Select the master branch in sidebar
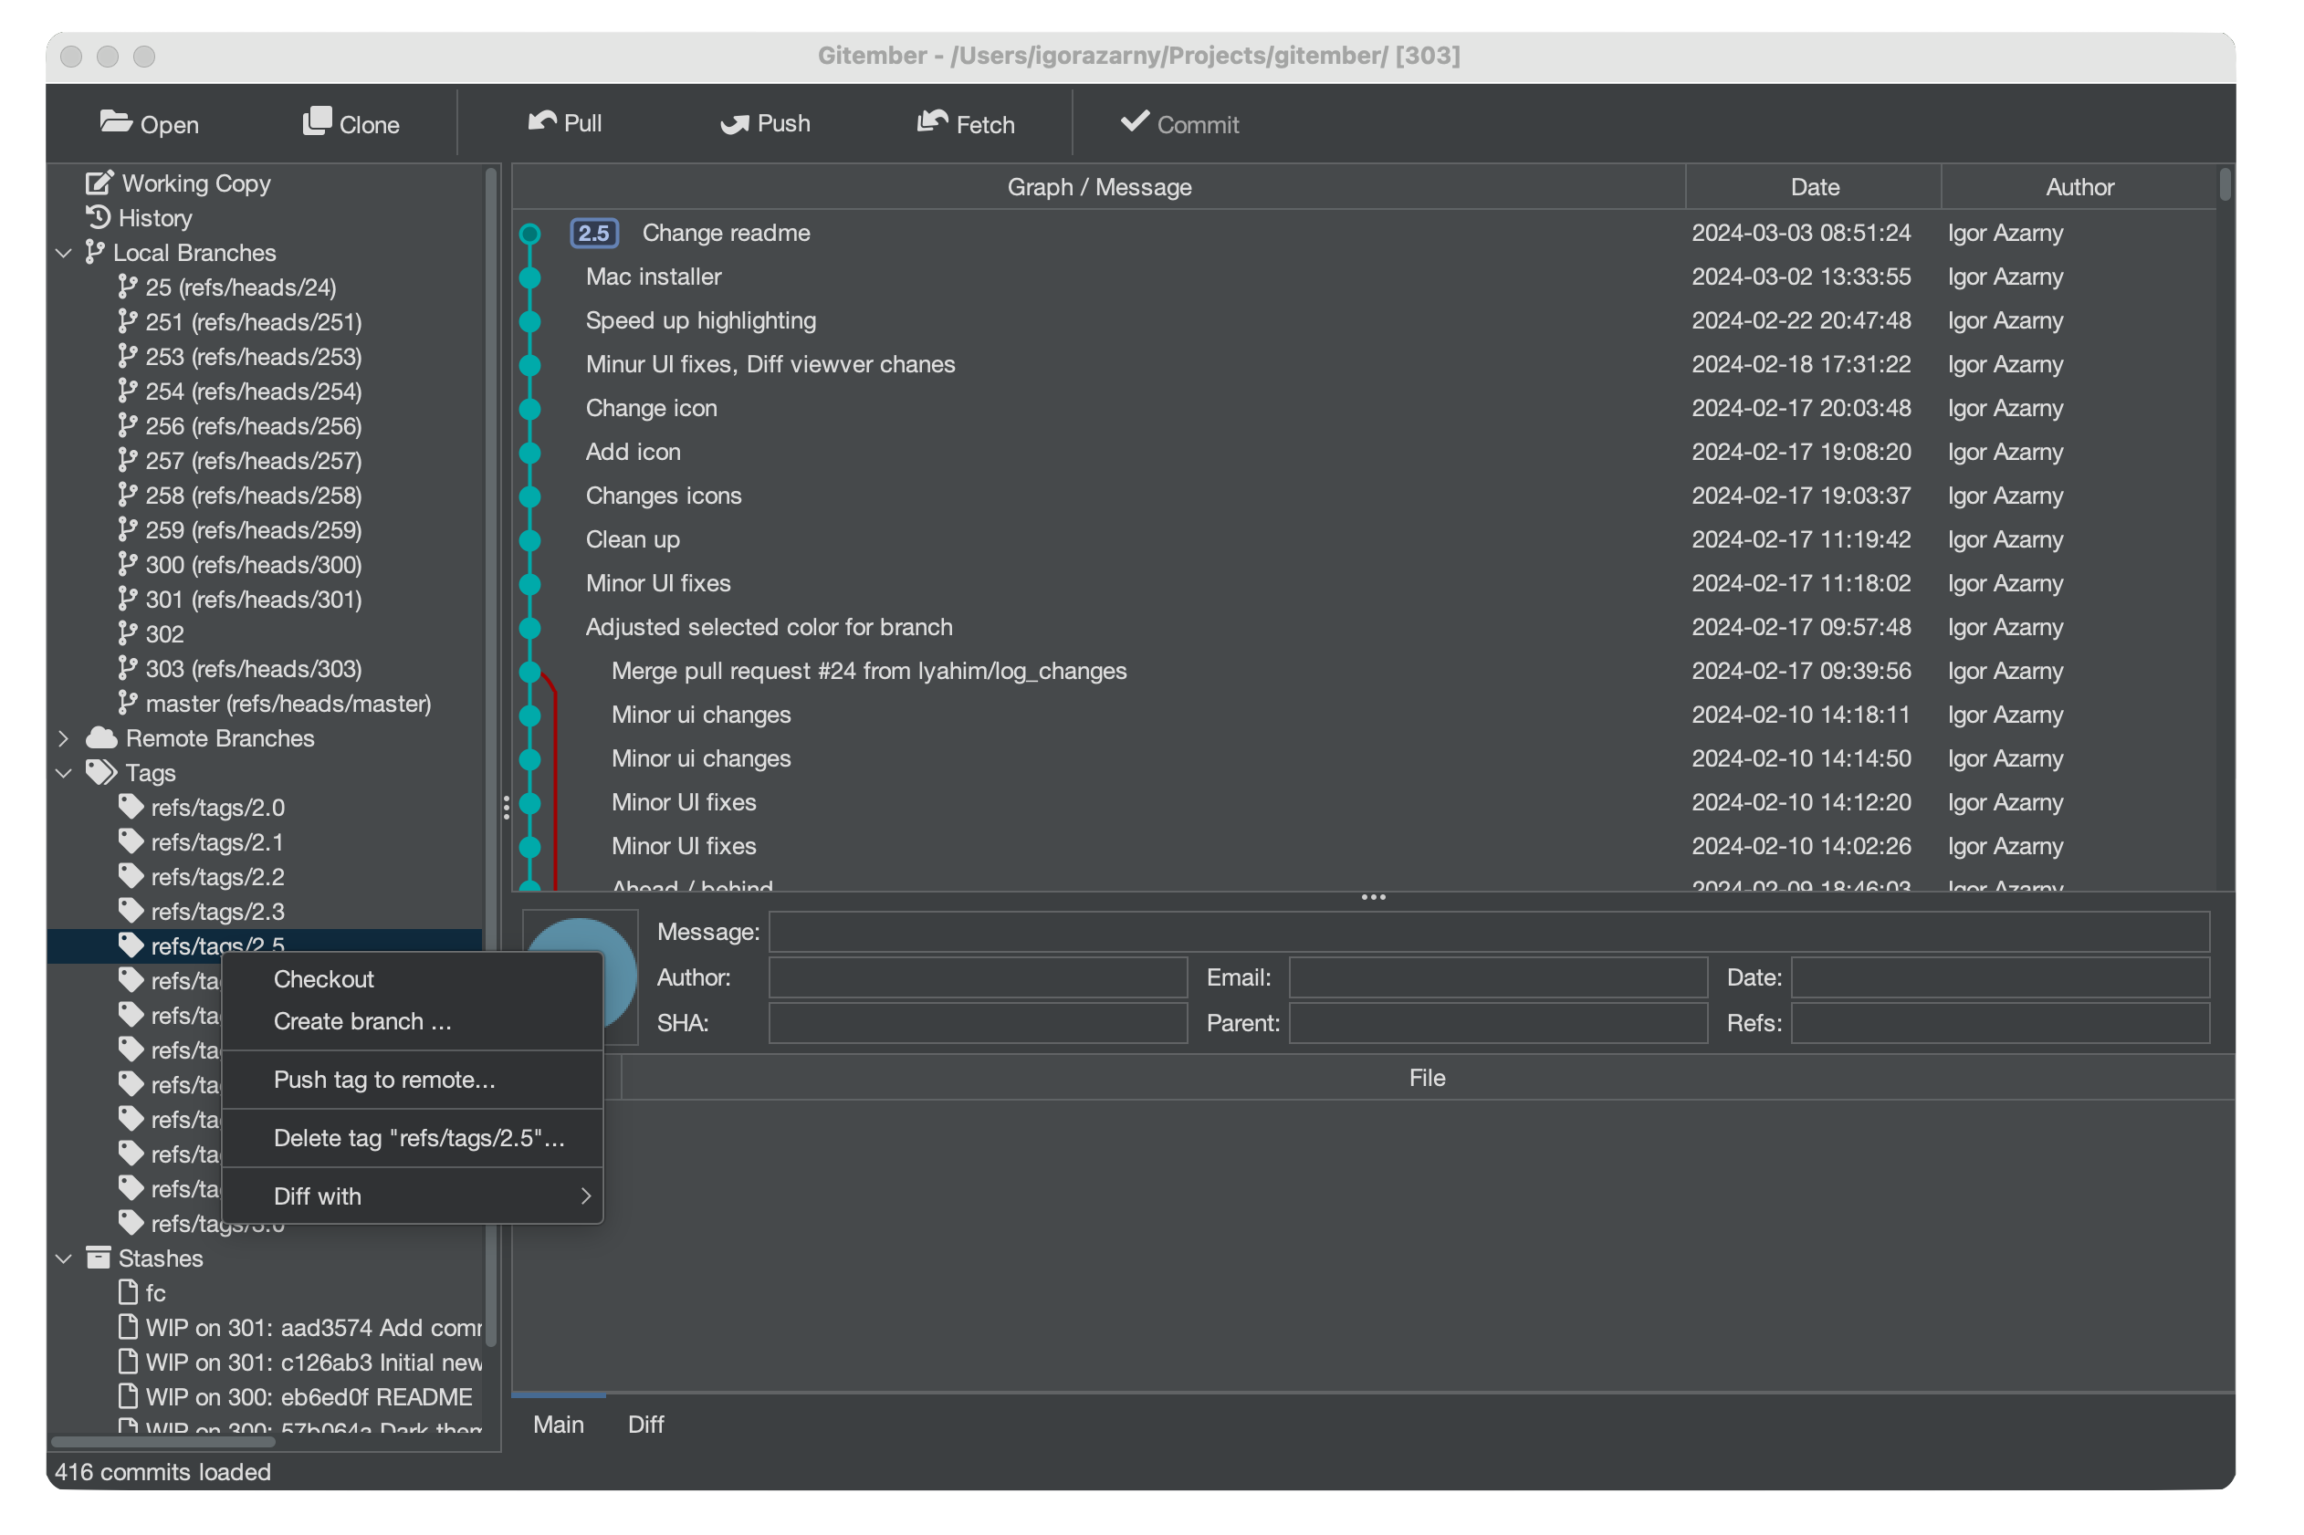 [288, 703]
